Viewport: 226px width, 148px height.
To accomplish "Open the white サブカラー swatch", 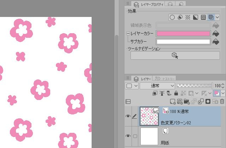I will [x=183, y=42].
